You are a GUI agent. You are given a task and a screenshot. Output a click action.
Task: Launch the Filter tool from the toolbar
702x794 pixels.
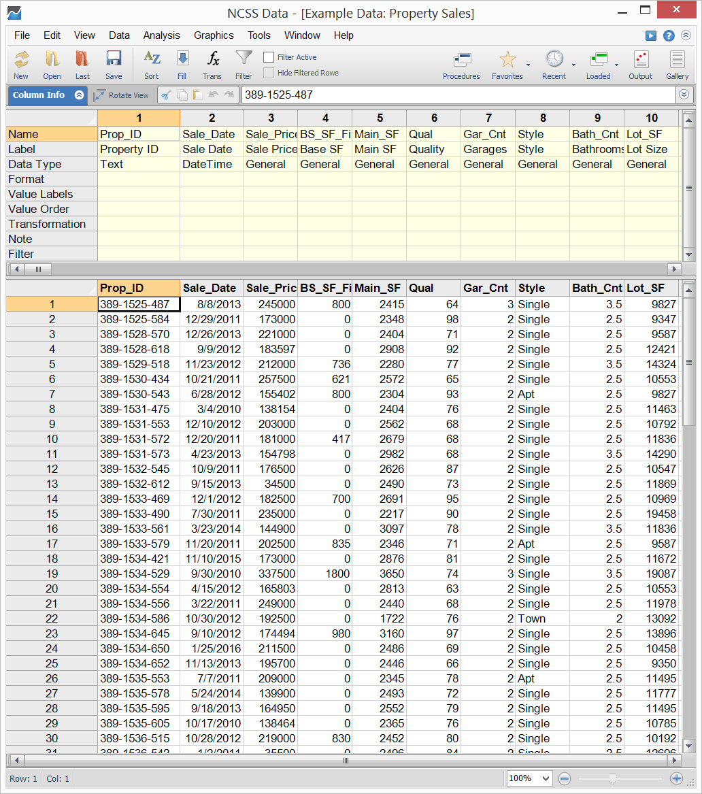pos(243,65)
